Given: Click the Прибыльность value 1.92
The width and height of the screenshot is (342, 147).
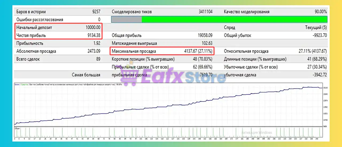Looking at the screenshot, I should tap(97, 43).
